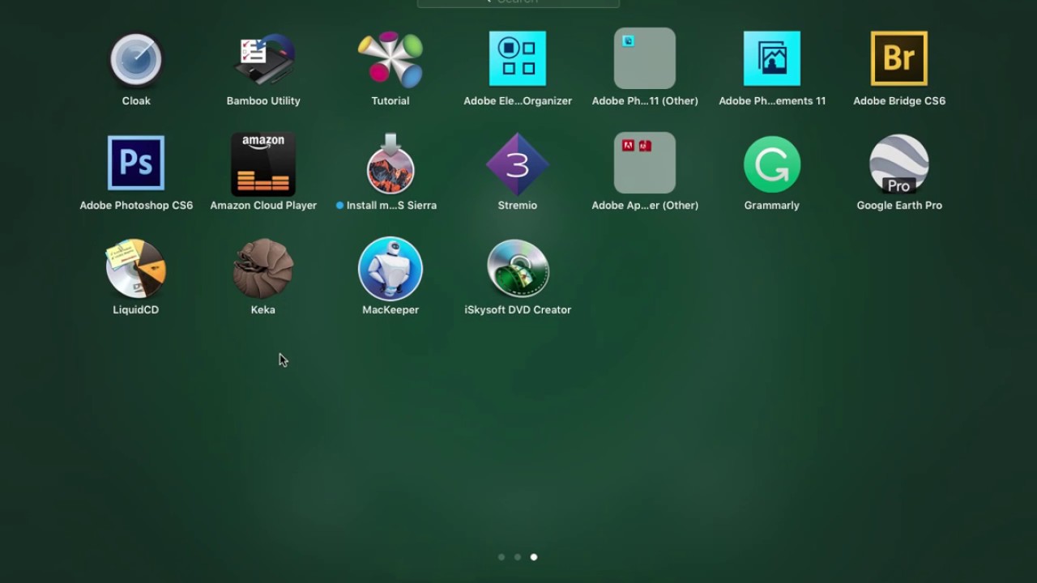Launch LiquidCD
1037x583 pixels.
[136, 268]
